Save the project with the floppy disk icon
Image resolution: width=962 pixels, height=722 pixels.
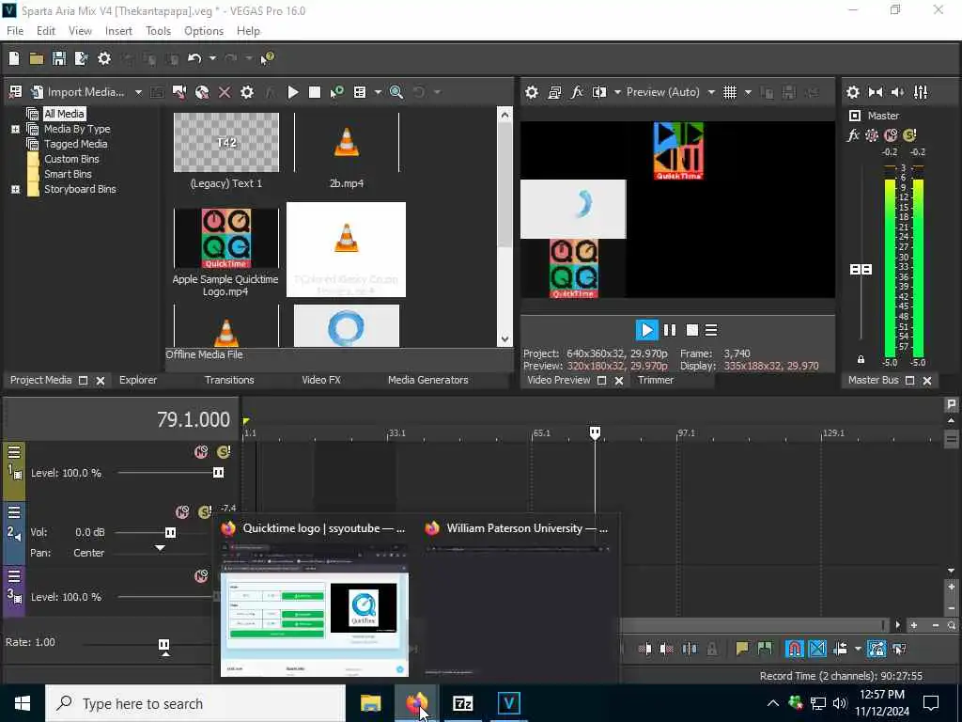click(59, 58)
